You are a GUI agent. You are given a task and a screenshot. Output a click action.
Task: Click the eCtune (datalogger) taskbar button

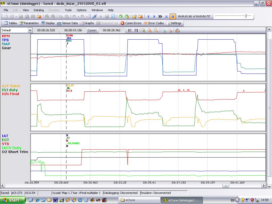pos(181,200)
